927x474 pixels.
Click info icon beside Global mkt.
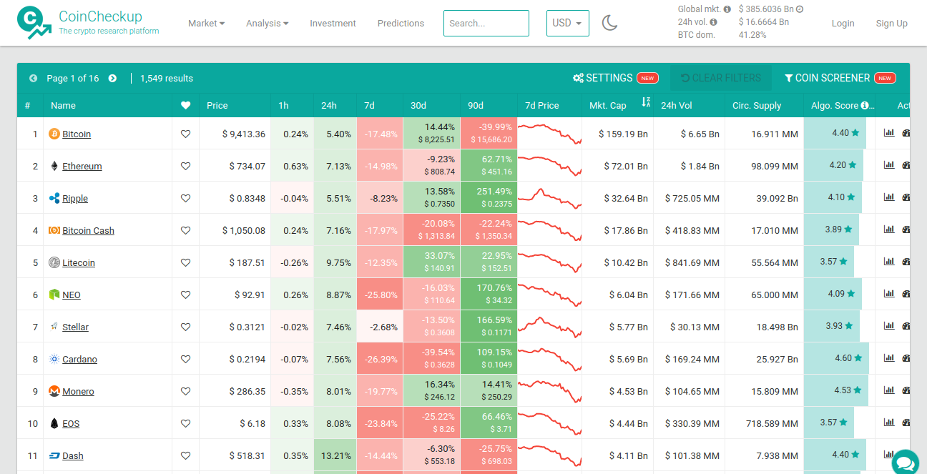(x=727, y=9)
